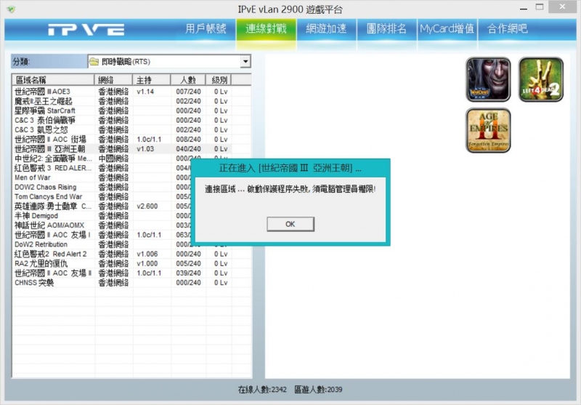Image resolution: width=581 pixels, height=405 pixels.
Task: Select 世紀帝國 II AOC 街場 room
Action: pos(122,140)
